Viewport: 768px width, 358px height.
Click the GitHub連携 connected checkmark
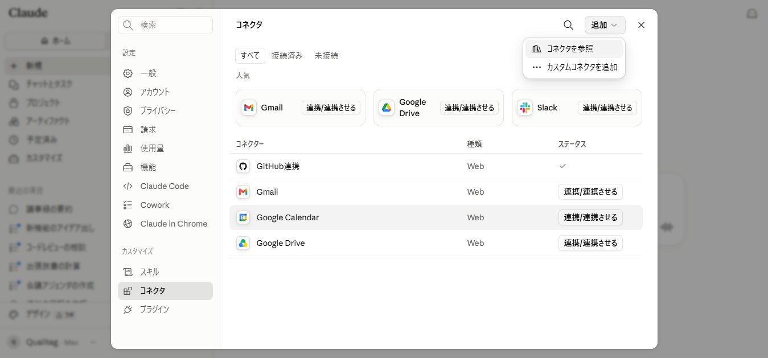click(562, 166)
